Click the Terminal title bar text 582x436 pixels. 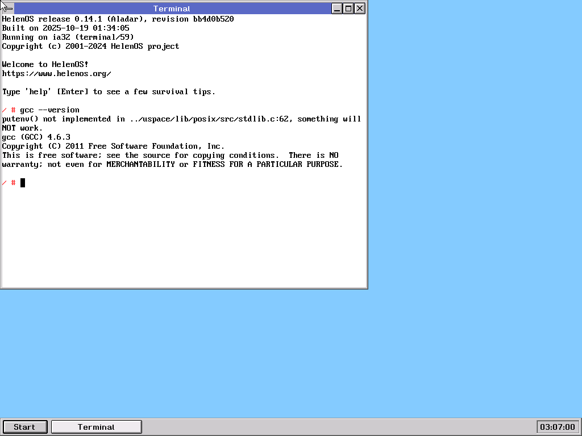point(172,9)
